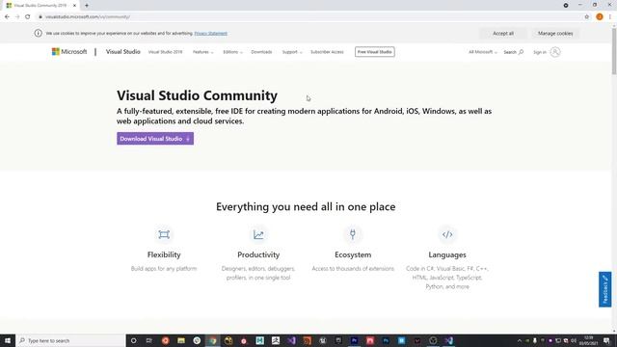Click the Productivity chart icon
Image resolution: width=617 pixels, height=347 pixels.
258,234
